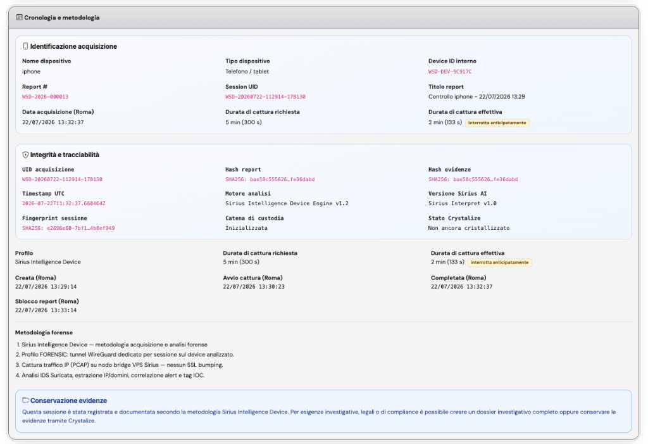Image resolution: width=648 pixels, height=444 pixels.
Task: Click the Hash report SHA256 value
Action: pyautogui.click(x=270, y=179)
